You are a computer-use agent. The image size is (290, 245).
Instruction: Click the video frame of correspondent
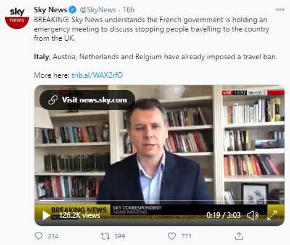pos(159,156)
